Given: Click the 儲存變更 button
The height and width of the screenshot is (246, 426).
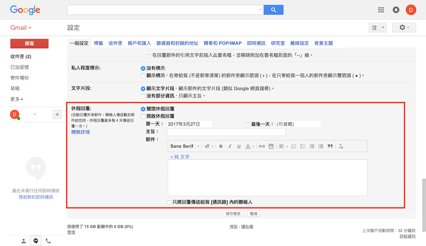Looking at the screenshot, I should (x=233, y=214).
